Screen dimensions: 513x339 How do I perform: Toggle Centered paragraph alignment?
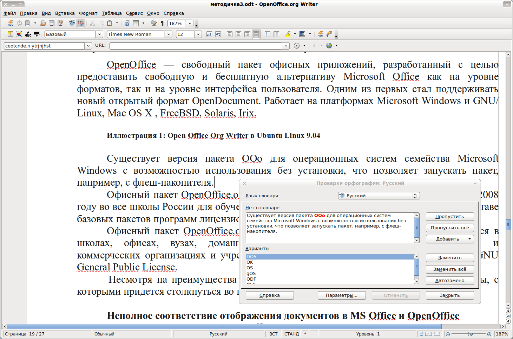238,34
